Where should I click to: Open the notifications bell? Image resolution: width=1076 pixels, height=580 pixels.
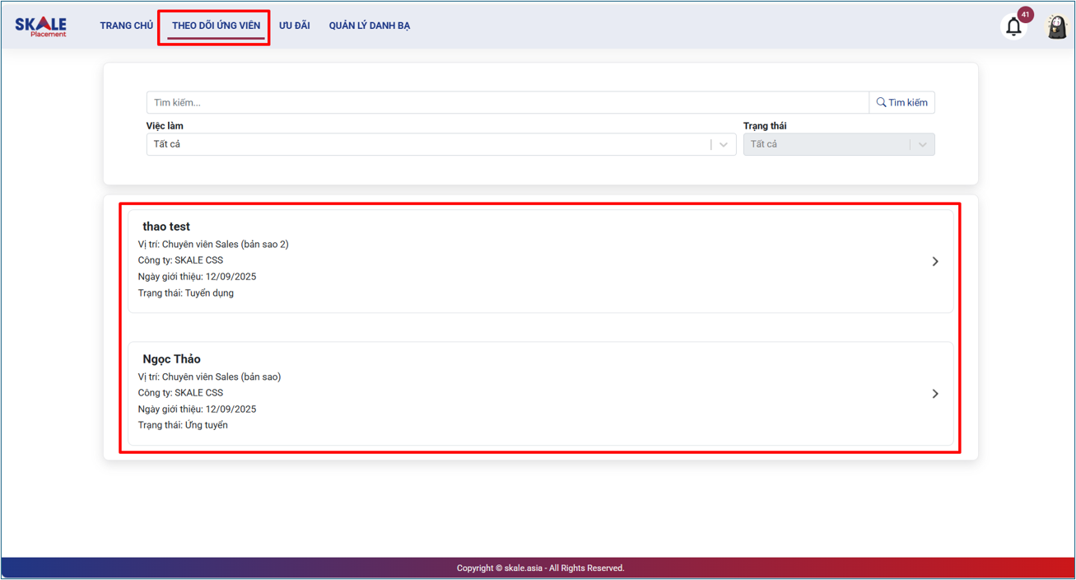pyautogui.click(x=1013, y=27)
